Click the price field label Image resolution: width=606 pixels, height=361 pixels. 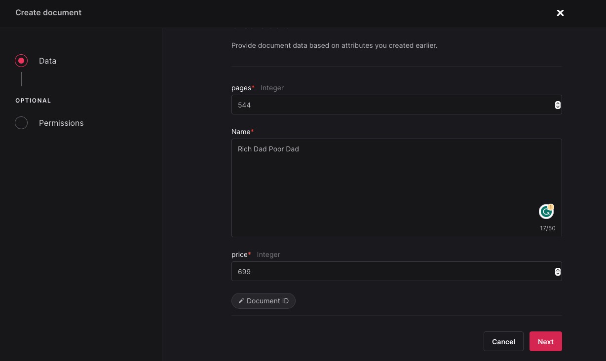(239, 254)
